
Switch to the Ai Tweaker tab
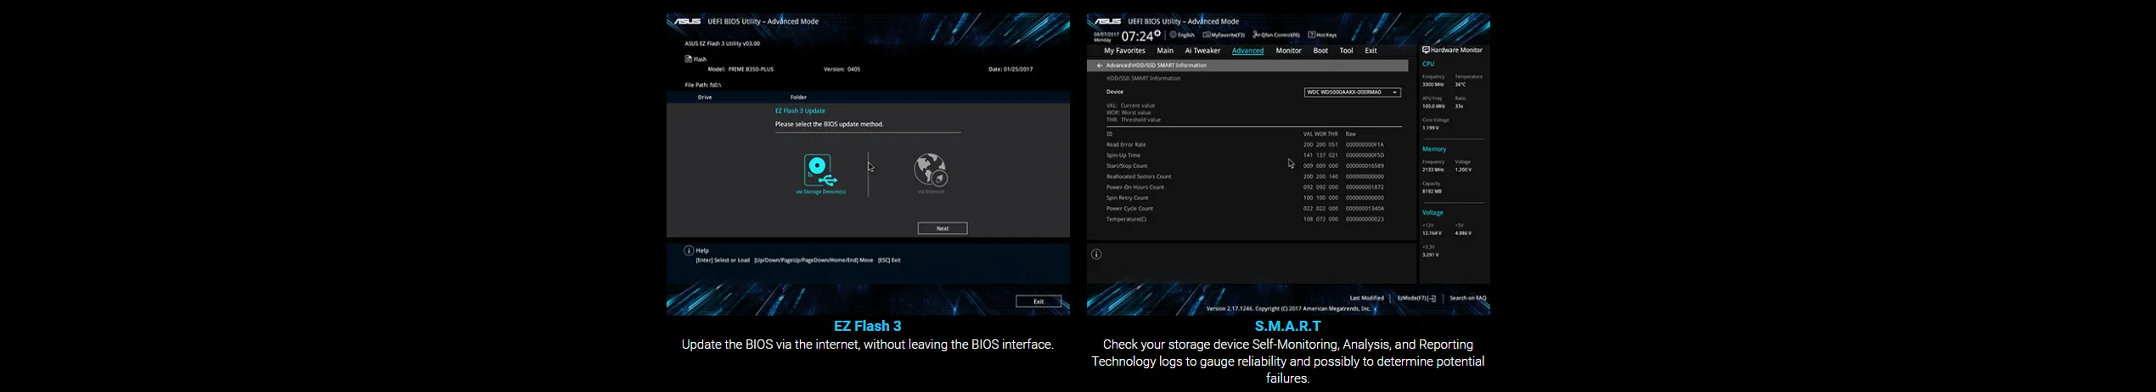coord(1202,51)
